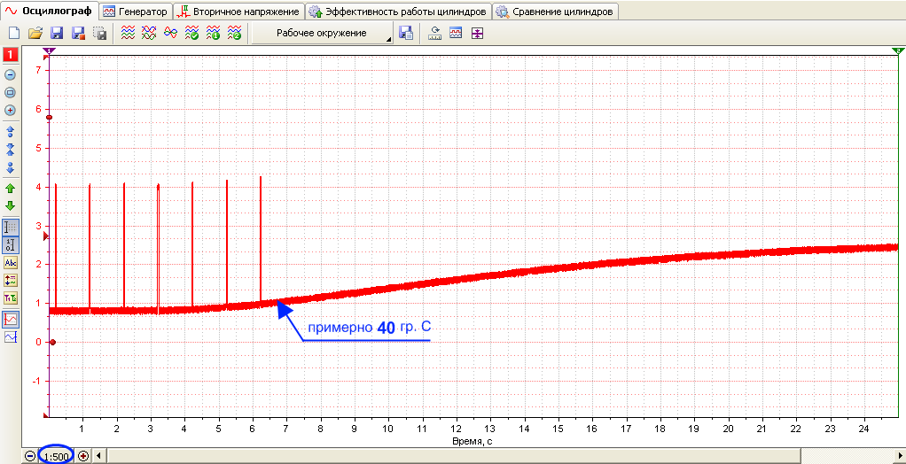This screenshot has width=906, height=464.
Task: Click the new document icon
Action: pyautogui.click(x=14, y=34)
